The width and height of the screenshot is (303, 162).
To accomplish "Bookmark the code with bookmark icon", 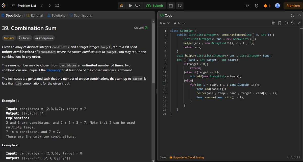I will pyautogui.click(x=280, y=23).
